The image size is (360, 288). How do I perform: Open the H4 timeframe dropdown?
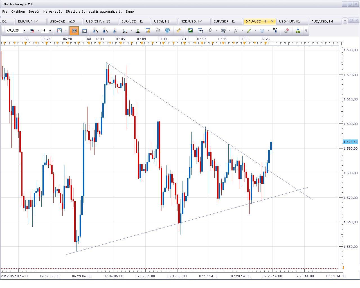click(50, 31)
